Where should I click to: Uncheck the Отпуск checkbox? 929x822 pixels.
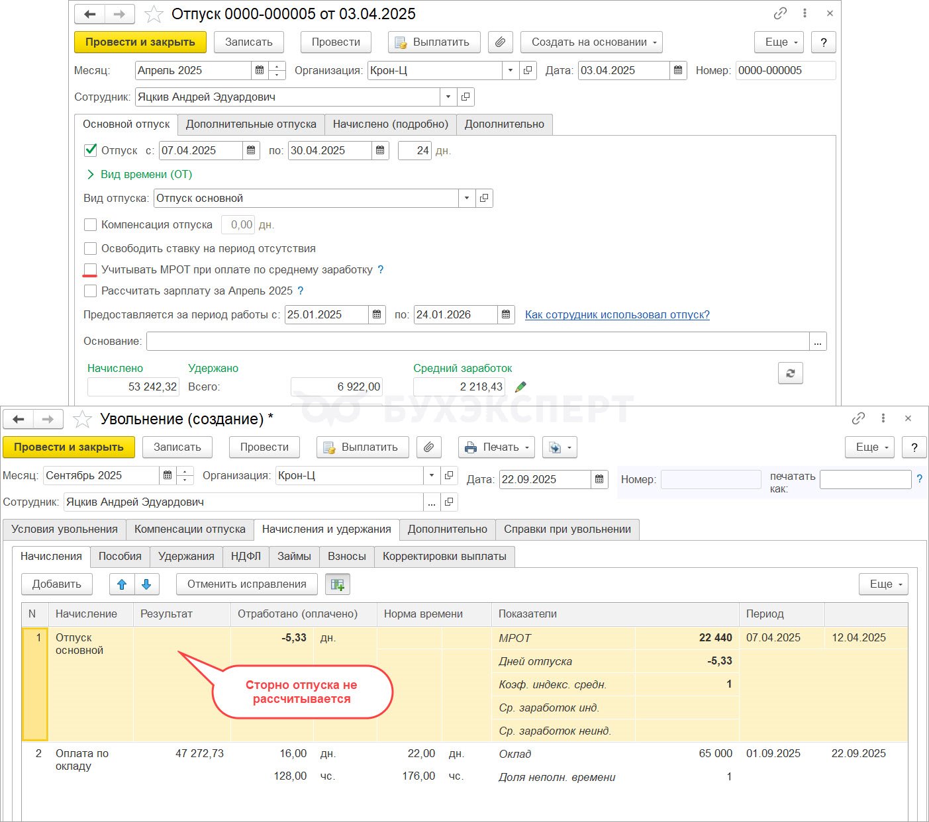[x=91, y=151]
